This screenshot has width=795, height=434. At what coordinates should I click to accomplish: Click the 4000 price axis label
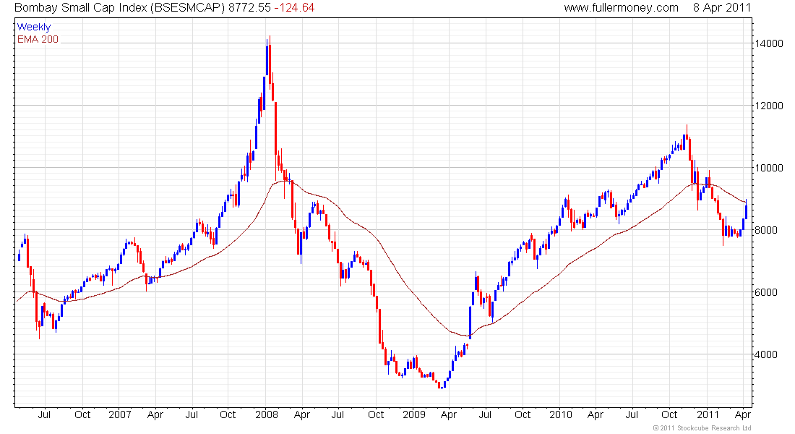(765, 354)
